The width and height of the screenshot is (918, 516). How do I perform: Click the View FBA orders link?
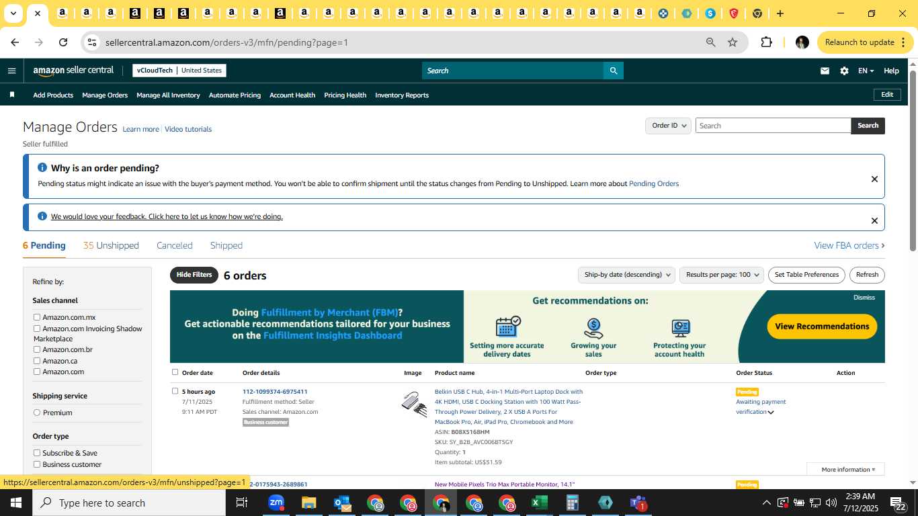(849, 245)
